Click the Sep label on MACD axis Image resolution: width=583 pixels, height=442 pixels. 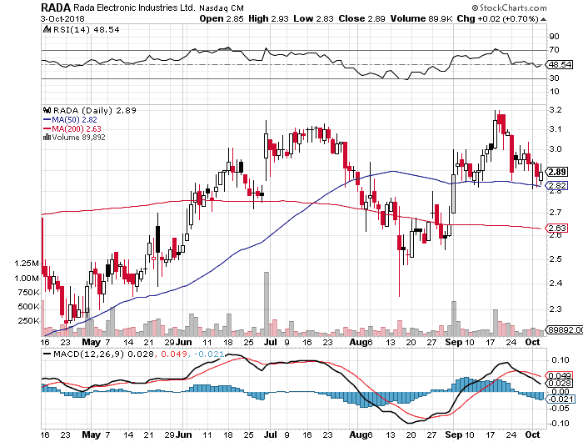tap(454, 434)
